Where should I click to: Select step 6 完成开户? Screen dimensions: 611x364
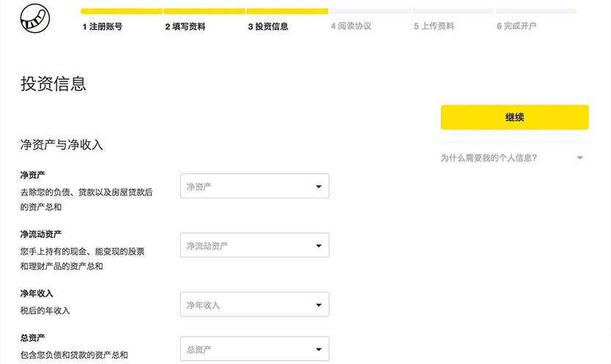(x=516, y=26)
